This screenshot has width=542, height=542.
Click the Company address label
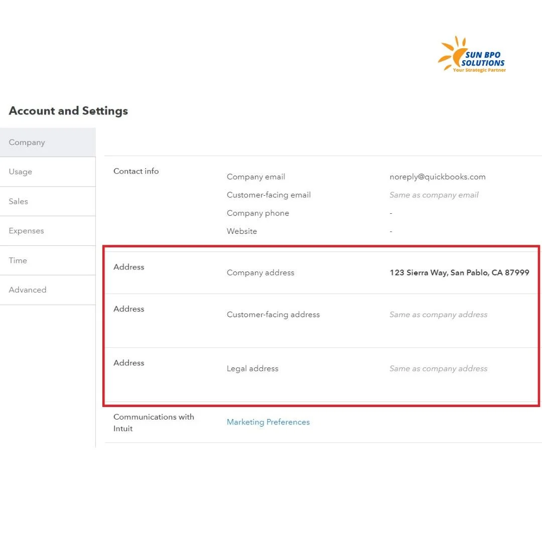[x=260, y=273]
